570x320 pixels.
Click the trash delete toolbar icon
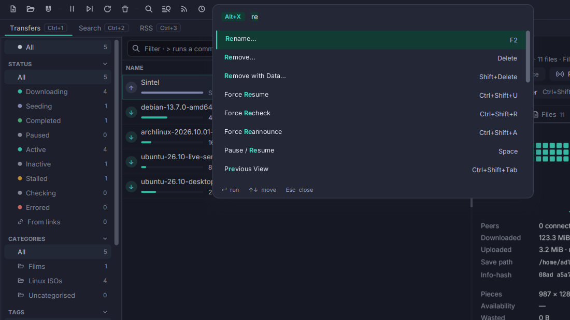(125, 9)
